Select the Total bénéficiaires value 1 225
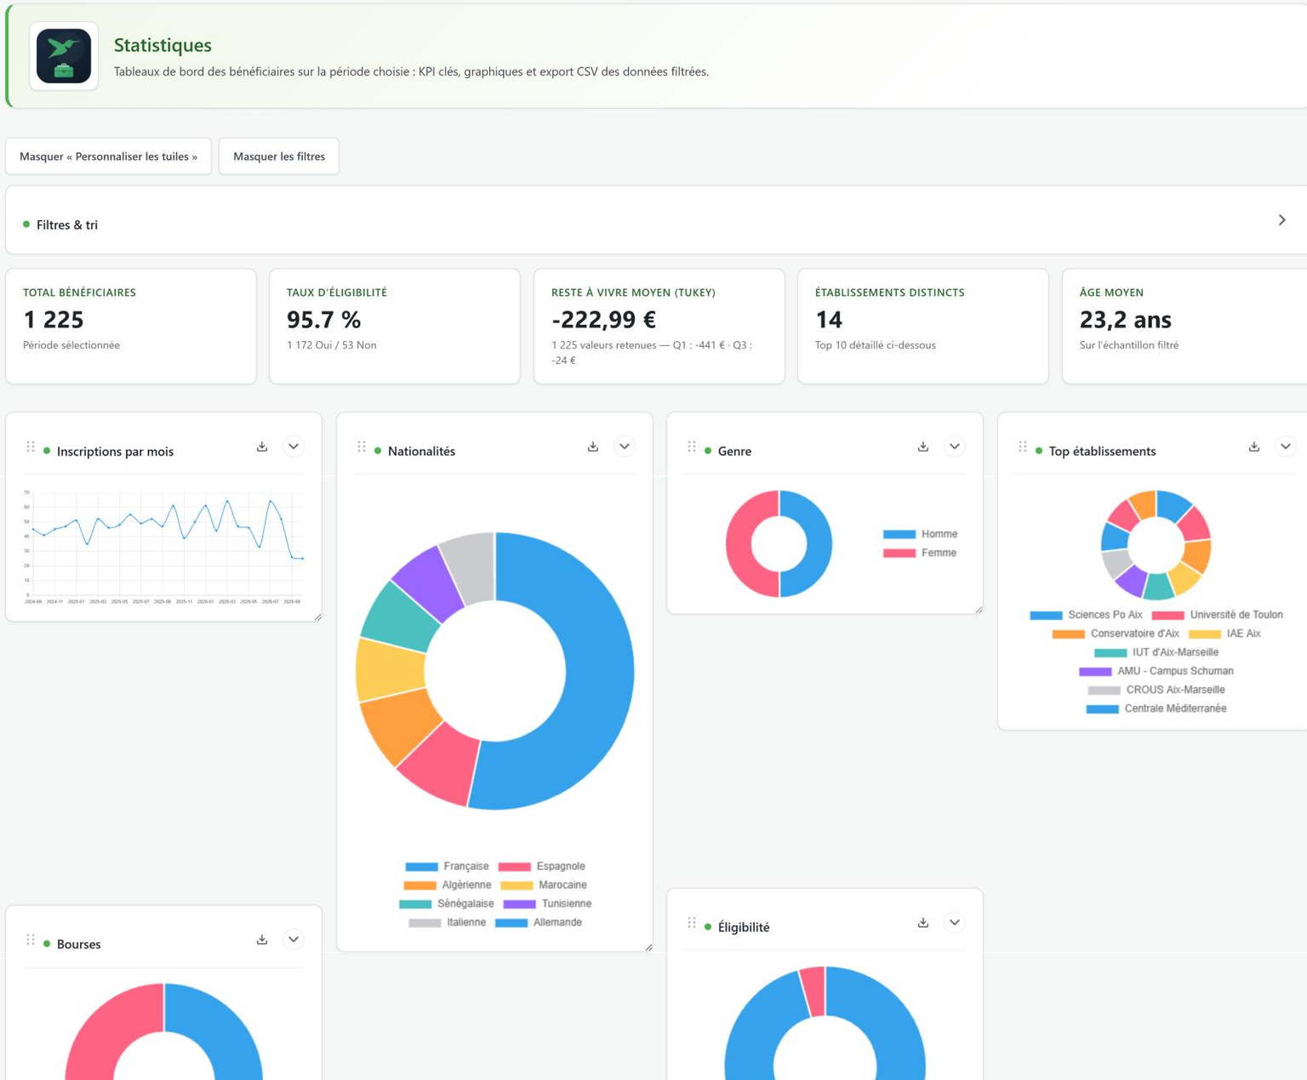Viewport: 1307px width, 1080px height. coord(54,320)
